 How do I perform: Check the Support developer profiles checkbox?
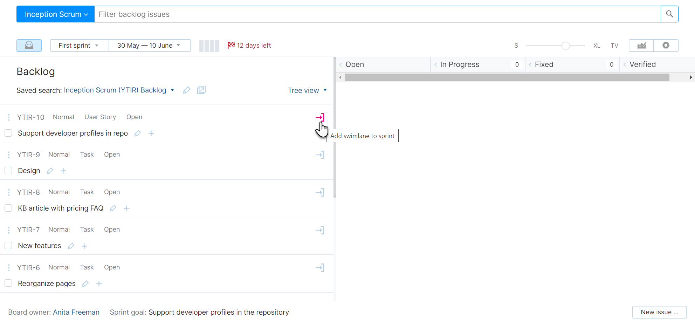(x=8, y=133)
